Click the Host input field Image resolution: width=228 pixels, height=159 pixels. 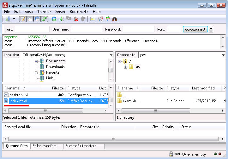pos(32,29)
